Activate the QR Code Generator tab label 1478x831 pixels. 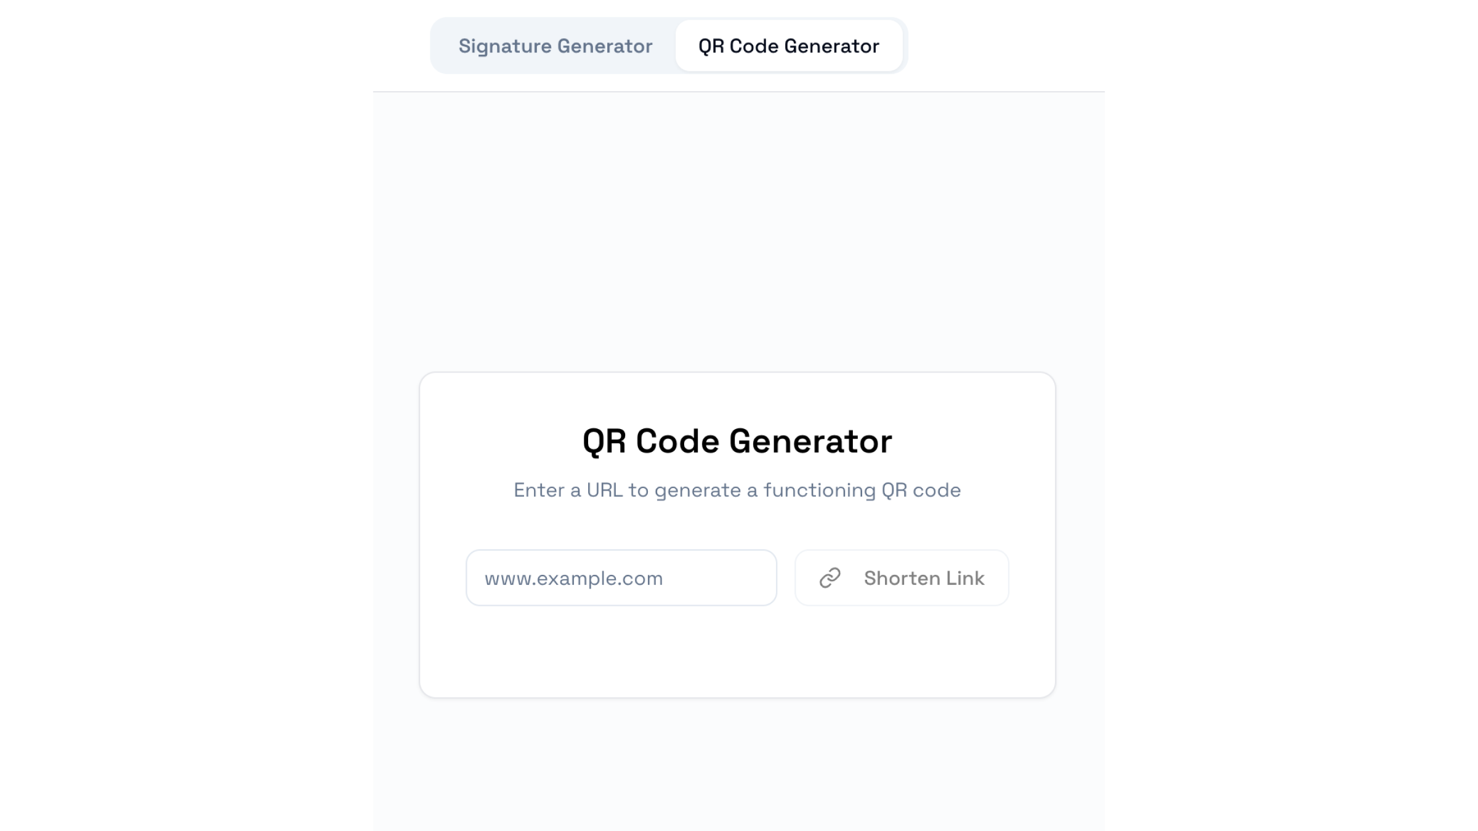[788, 46]
